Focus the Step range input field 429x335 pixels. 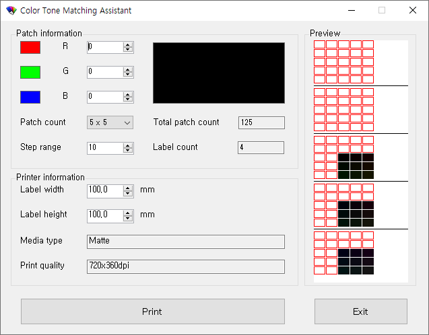pos(105,148)
